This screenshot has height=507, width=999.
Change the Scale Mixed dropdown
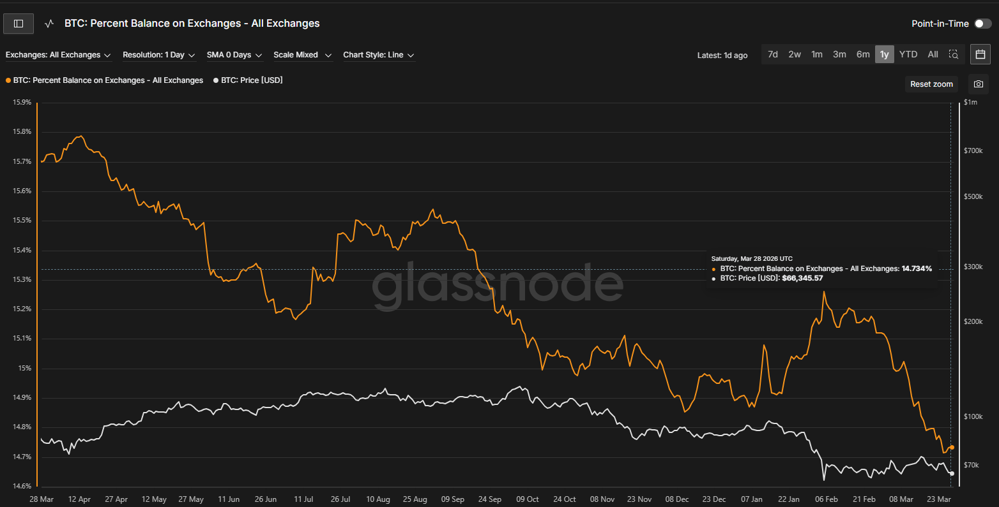coord(302,55)
